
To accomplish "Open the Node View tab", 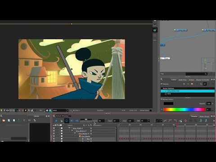I will tap(182, 80).
